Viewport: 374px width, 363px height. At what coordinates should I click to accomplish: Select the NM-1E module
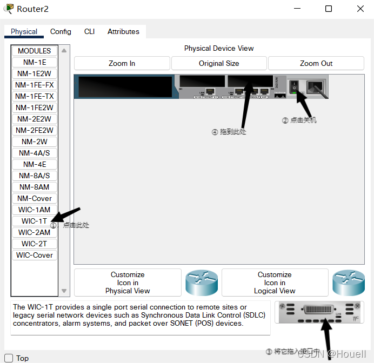coord(35,62)
